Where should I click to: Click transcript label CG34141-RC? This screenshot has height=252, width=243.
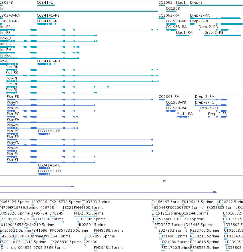point(48,21)
